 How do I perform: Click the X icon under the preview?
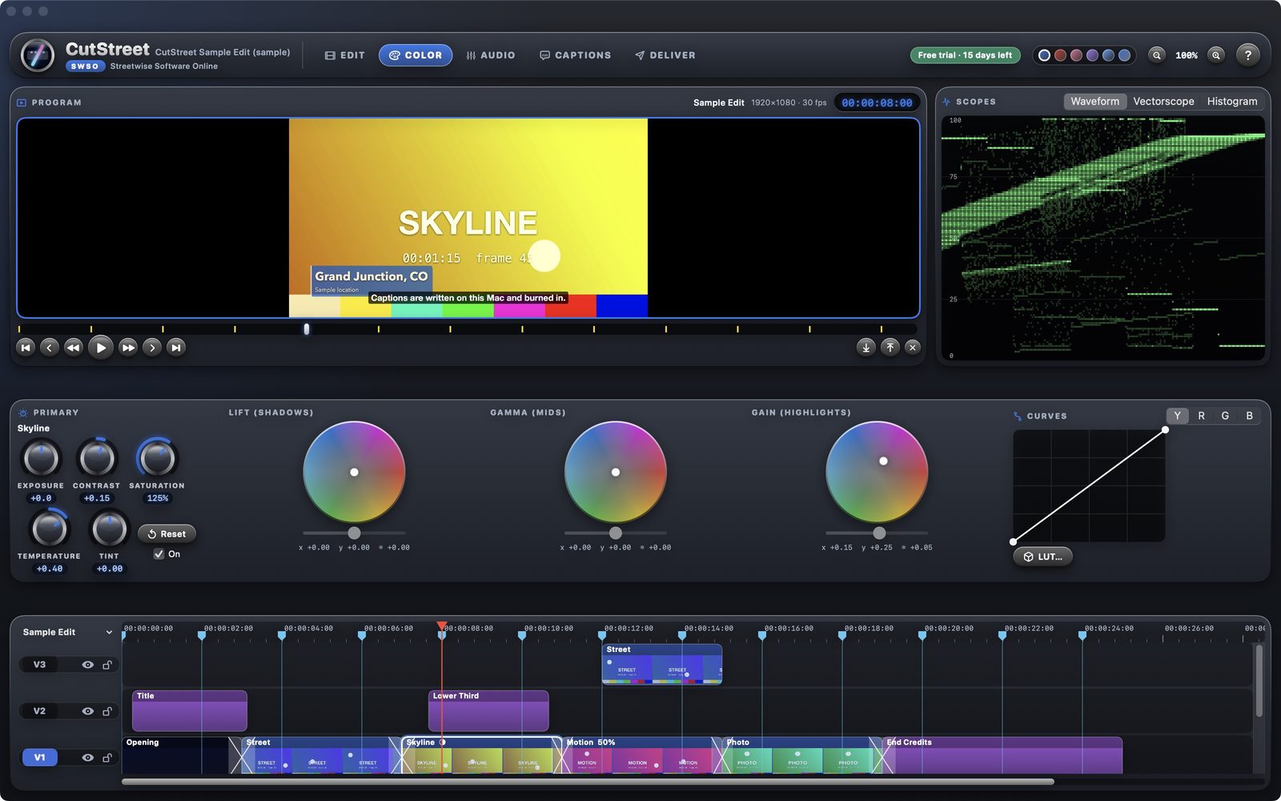click(913, 347)
